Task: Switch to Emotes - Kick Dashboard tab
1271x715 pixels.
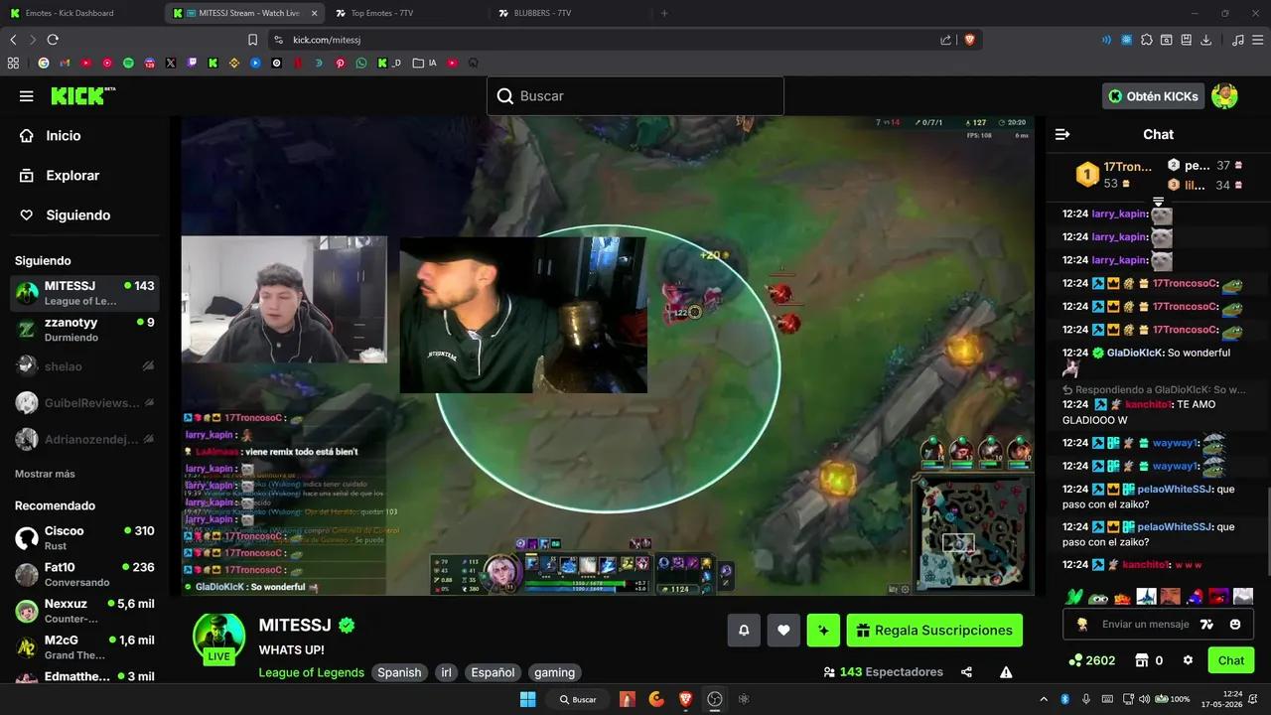Action: pyautogui.click(x=81, y=13)
